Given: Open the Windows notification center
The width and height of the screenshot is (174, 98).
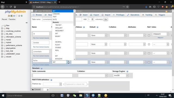Looking at the screenshot, I should click(170, 96).
